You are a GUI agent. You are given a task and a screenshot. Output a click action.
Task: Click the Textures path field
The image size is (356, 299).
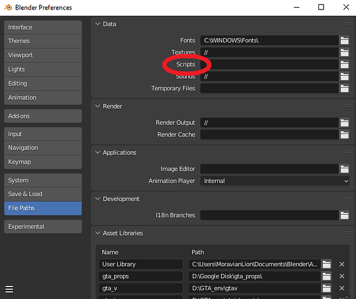point(269,53)
